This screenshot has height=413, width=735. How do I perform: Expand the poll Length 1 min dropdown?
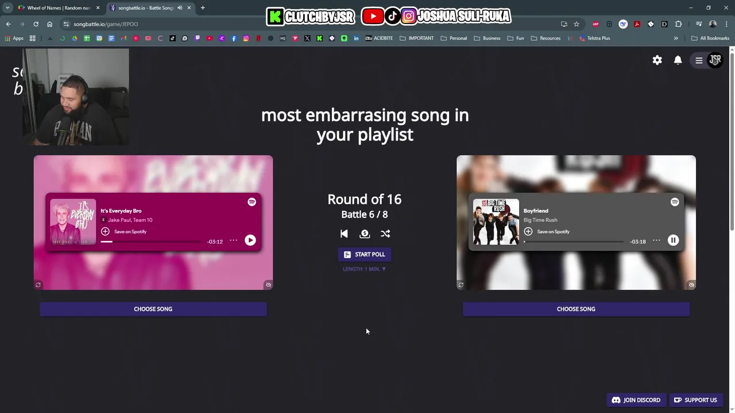tap(365, 269)
